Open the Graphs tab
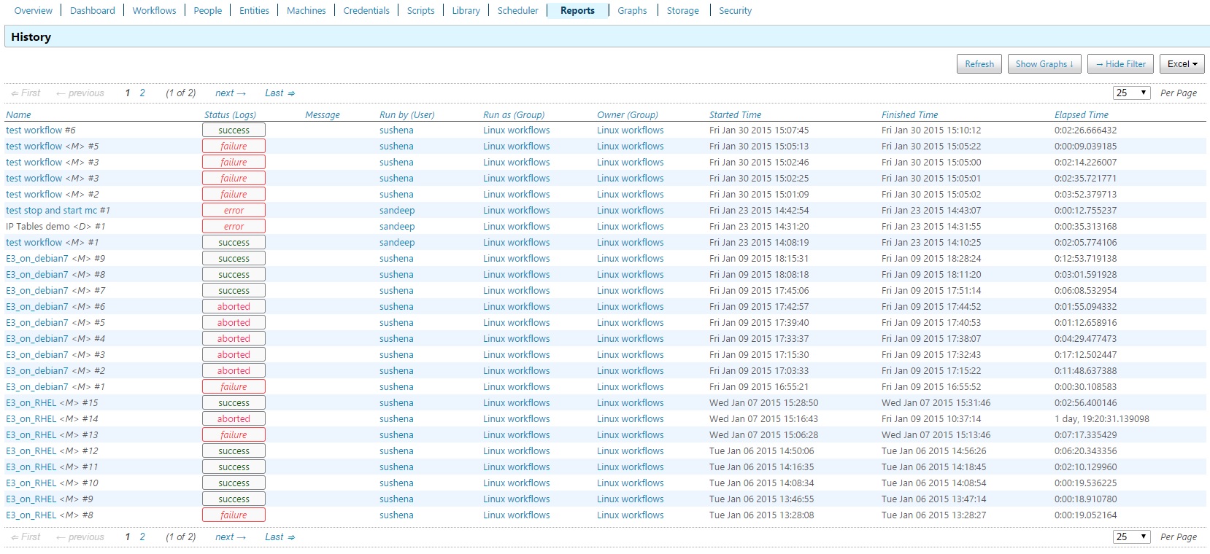This screenshot has width=1210, height=554. pyautogui.click(x=632, y=10)
